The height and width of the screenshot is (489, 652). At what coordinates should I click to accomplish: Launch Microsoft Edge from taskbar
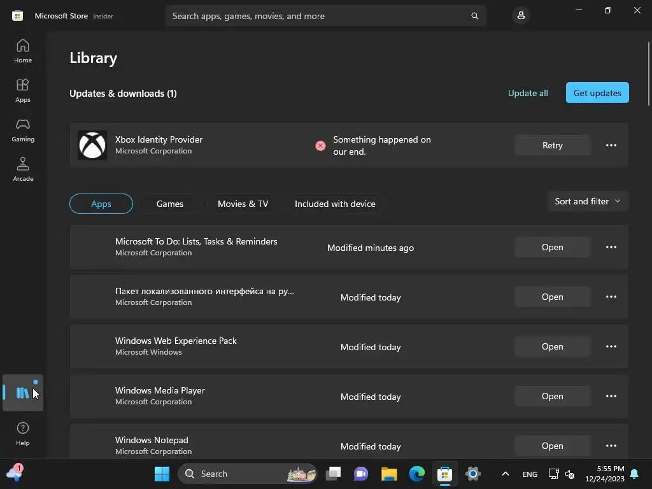pyautogui.click(x=416, y=474)
